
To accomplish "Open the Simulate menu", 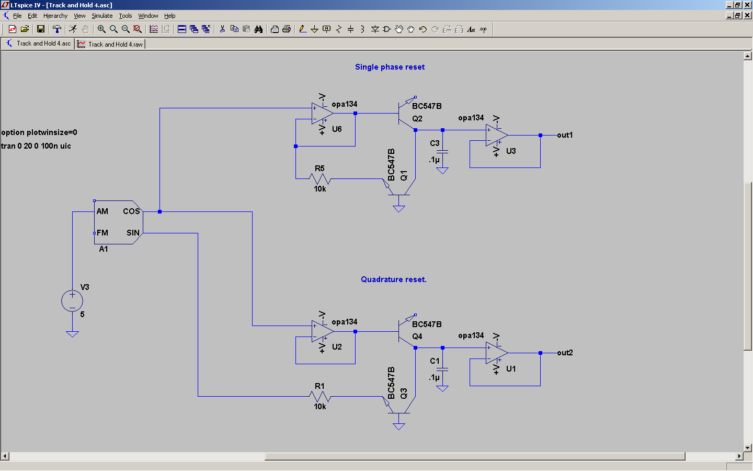I will coord(102,16).
